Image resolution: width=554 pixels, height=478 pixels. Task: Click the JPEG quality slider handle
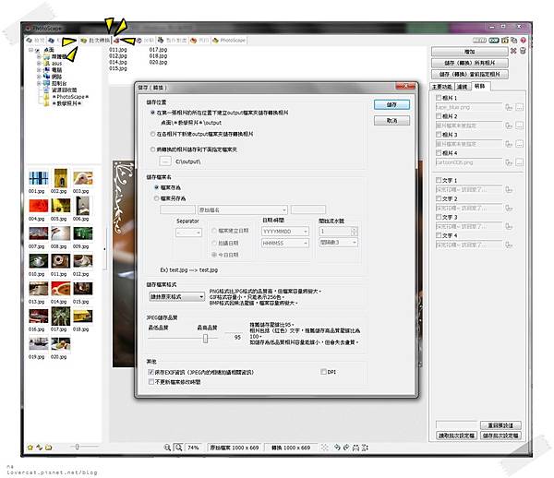click(x=205, y=339)
